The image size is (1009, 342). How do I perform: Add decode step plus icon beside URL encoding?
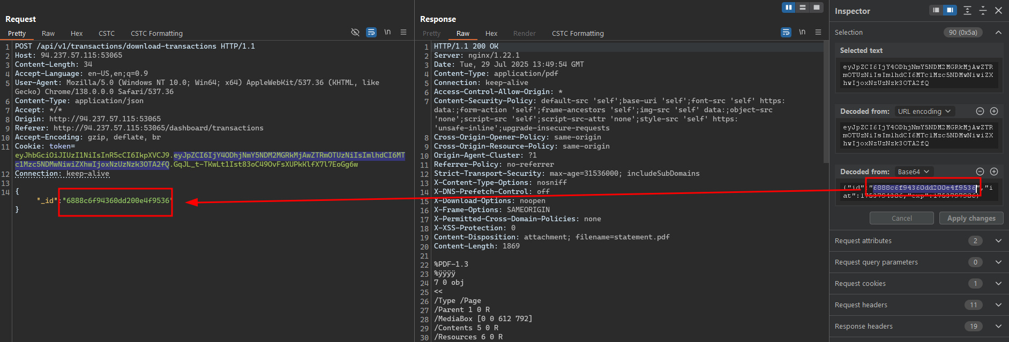994,111
